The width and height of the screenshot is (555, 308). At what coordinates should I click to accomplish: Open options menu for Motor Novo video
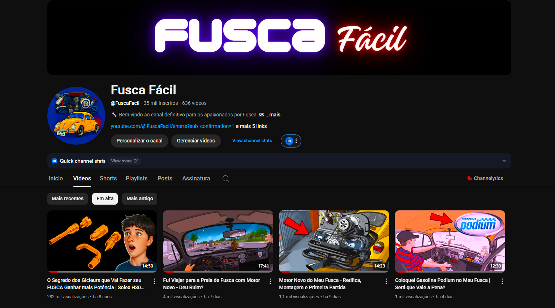tap(386, 281)
